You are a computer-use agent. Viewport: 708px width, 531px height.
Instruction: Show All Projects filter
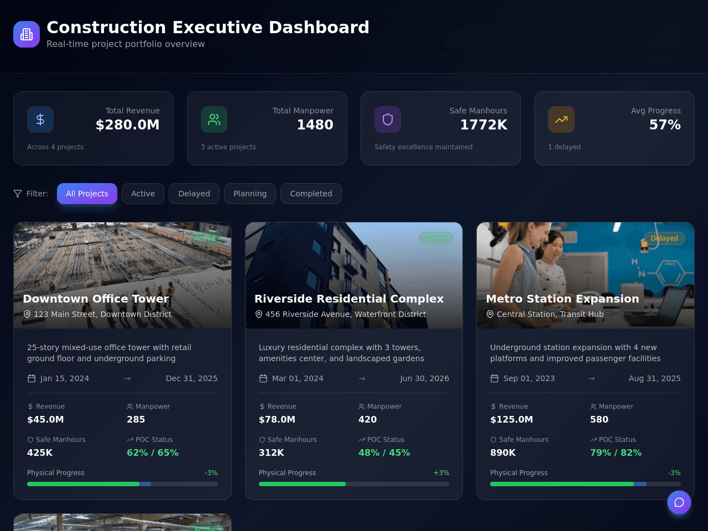tap(87, 194)
